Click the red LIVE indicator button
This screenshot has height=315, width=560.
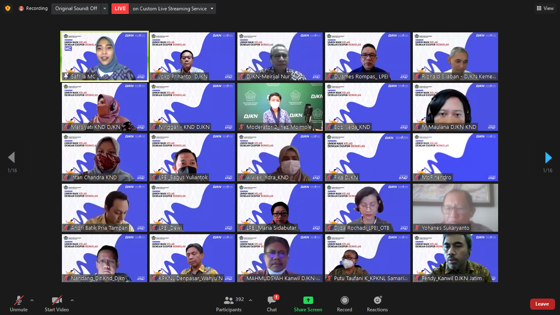[x=120, y=9]
